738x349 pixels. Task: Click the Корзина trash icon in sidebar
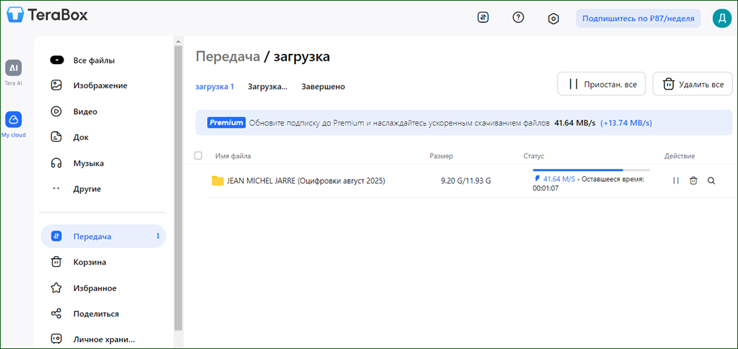pyautogui.click(x=57, y=262)
